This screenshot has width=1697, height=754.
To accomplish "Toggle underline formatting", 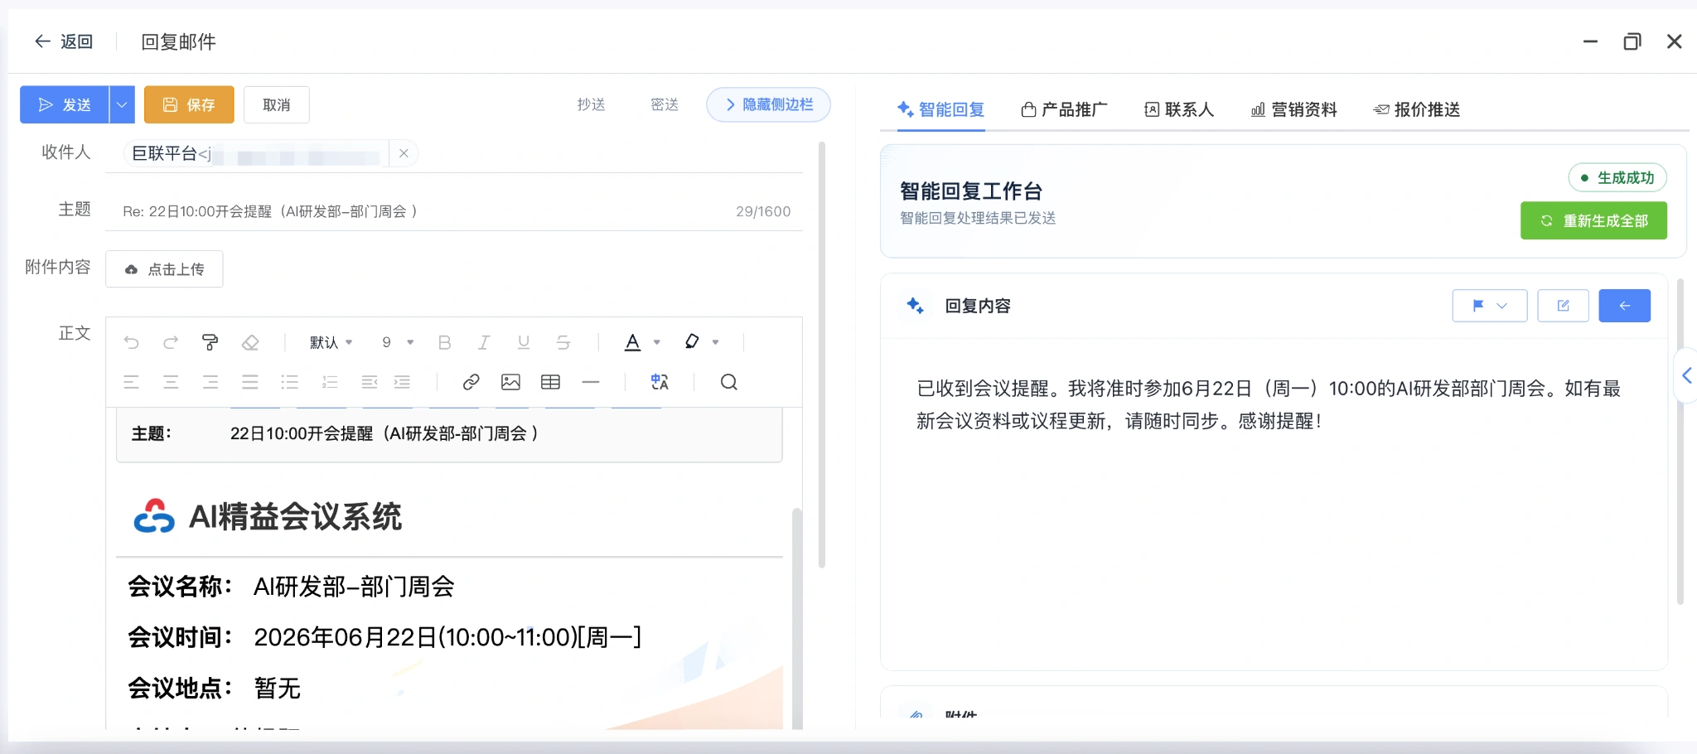I will point(524,342).
